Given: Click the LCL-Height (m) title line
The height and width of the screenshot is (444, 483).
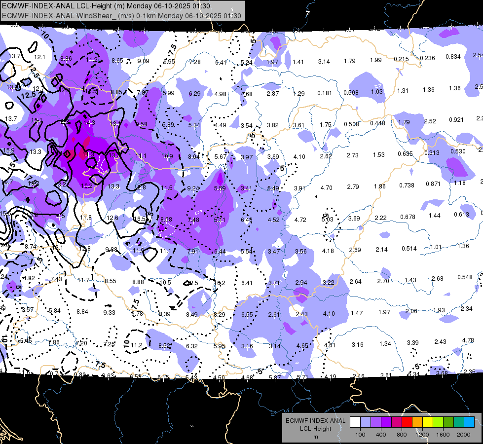Looking at the screenshot, I should click(106, 6).
